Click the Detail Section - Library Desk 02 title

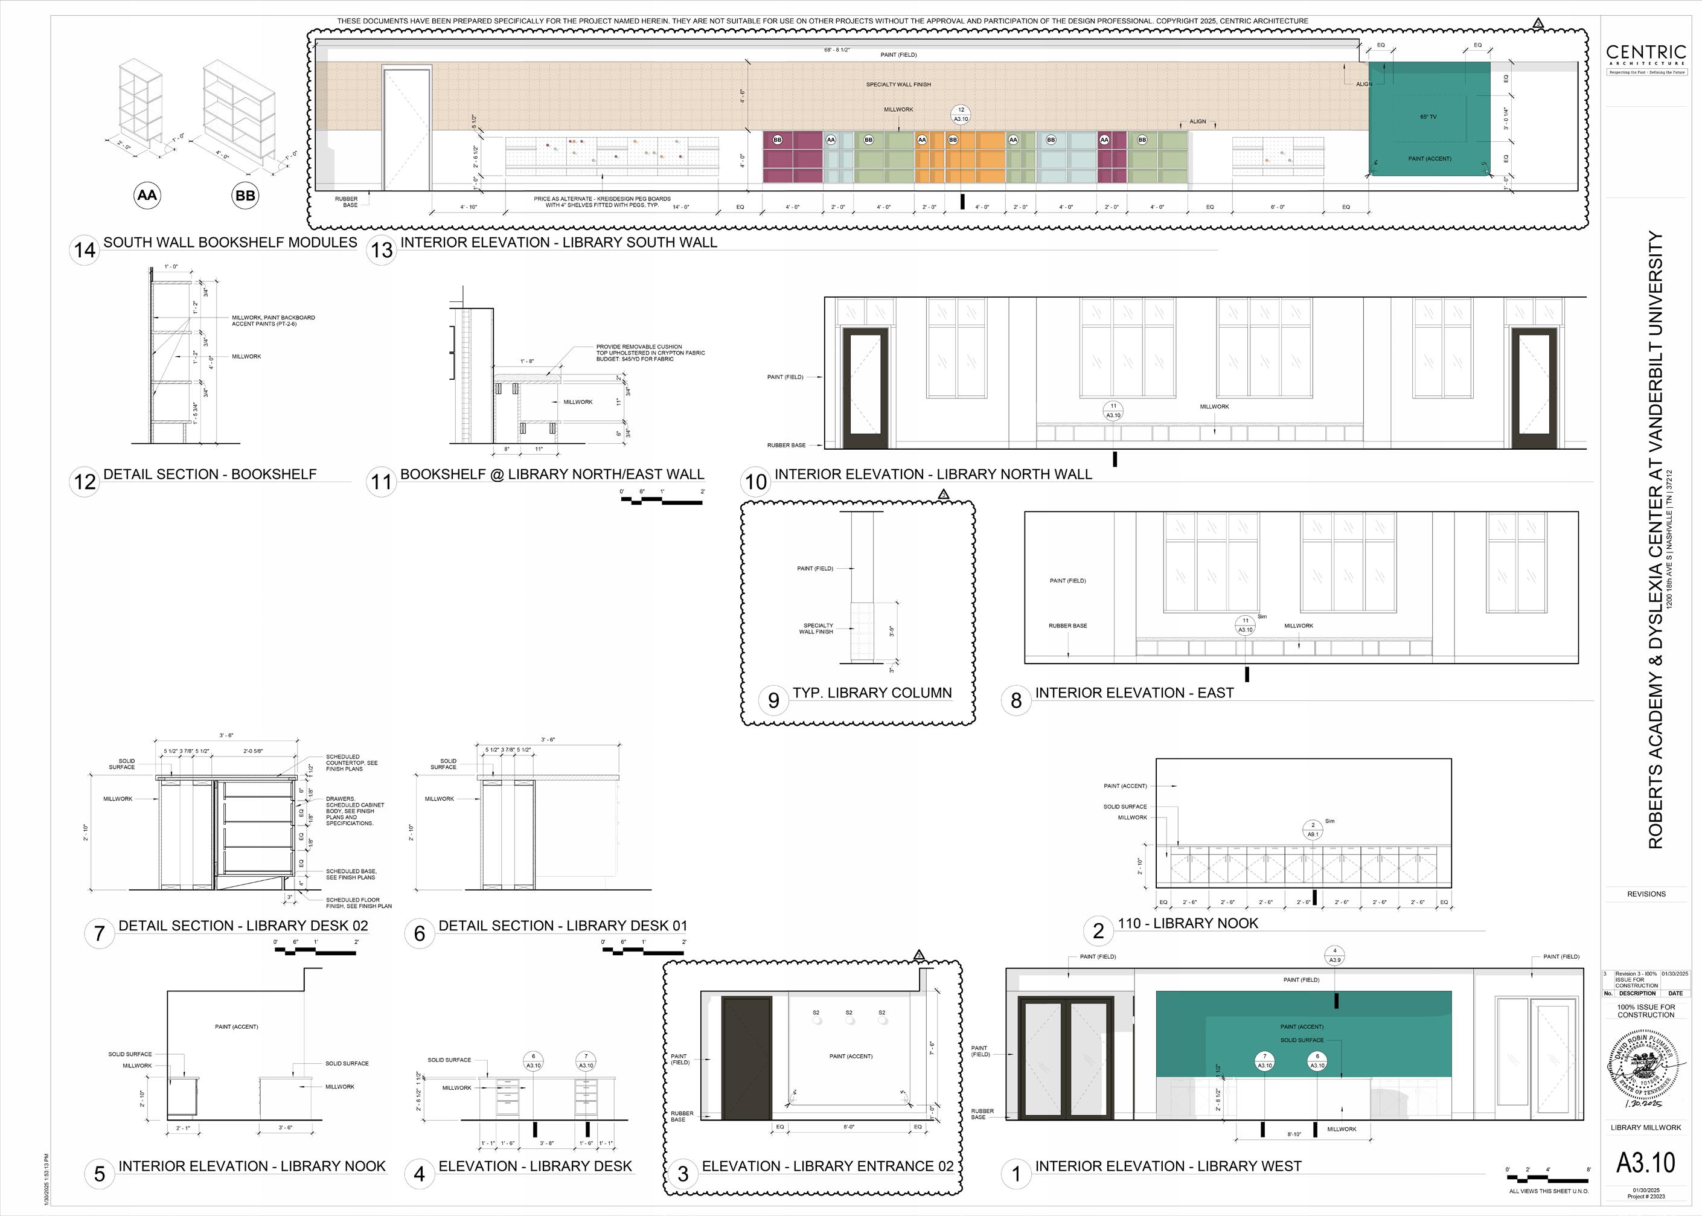(x=243, y=926)
